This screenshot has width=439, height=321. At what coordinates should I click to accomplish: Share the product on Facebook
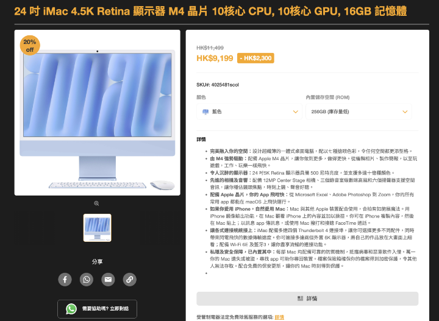pyautogui.click(x=65, y=280)
